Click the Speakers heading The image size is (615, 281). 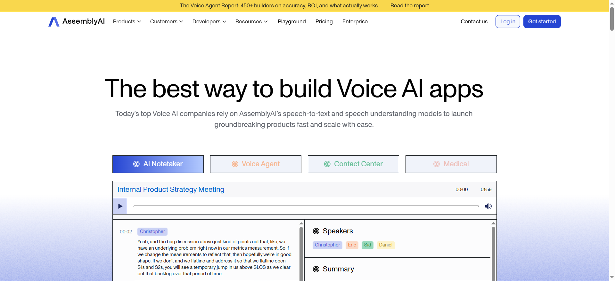click(x=338, y=231)
